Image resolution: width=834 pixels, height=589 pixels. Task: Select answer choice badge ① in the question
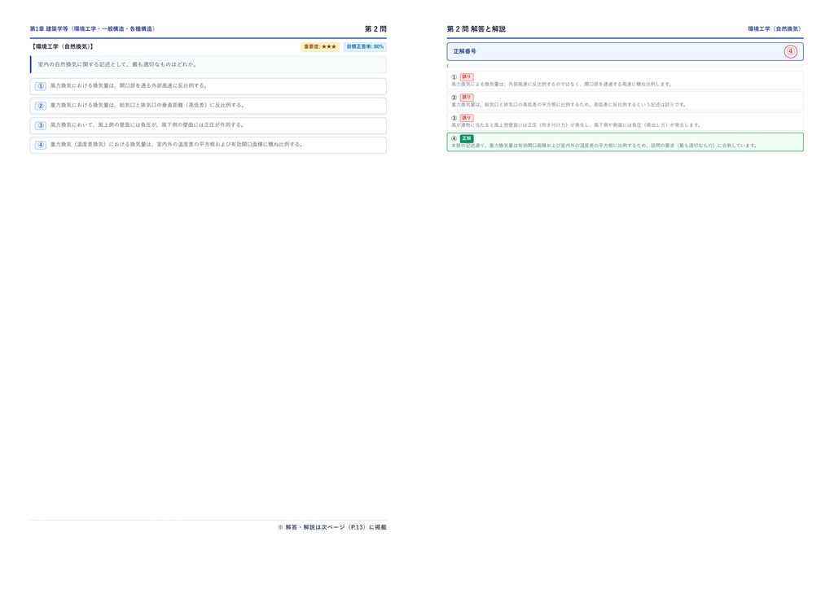point(41,86)
